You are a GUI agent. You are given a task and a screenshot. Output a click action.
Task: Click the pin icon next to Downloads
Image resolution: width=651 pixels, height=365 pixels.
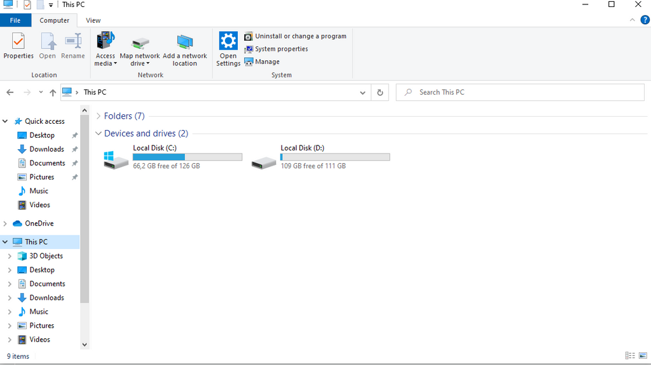(75, 149)
